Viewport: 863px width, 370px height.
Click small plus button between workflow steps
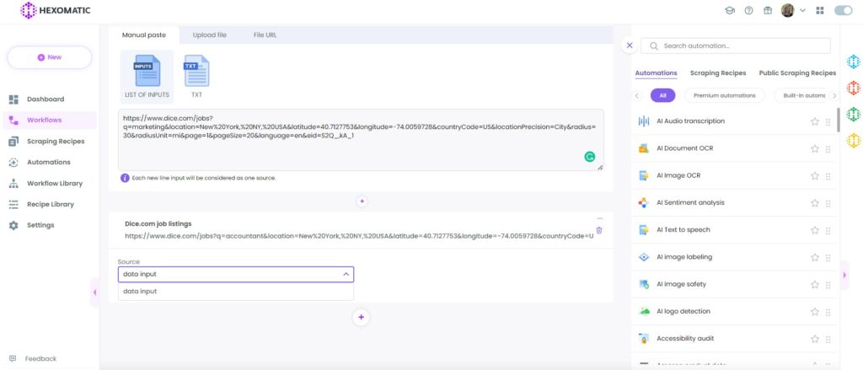[x=362, y=201]
